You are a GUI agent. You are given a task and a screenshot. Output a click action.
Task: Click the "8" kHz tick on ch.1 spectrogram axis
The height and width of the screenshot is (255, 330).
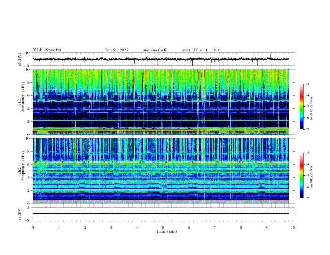pos(29,82)
